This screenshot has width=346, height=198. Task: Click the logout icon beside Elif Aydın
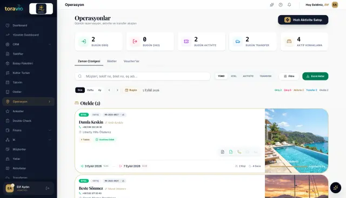[x=48, y=188]
